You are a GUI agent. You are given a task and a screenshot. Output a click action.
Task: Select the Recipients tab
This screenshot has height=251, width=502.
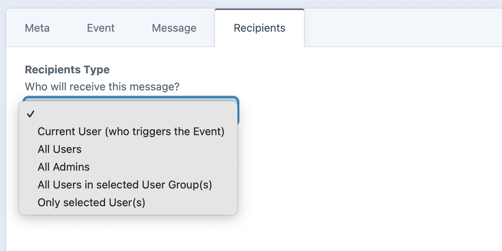pos(259,28)
